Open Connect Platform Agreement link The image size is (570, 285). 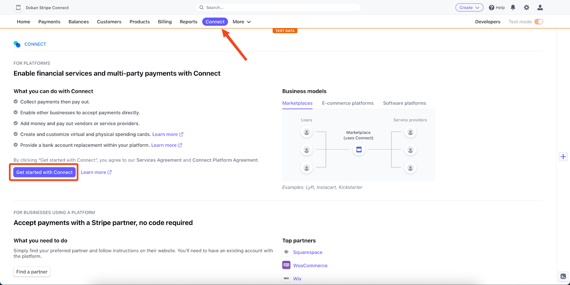pos(225,160)
